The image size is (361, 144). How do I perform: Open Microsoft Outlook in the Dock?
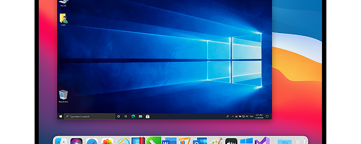click(200, 142)
